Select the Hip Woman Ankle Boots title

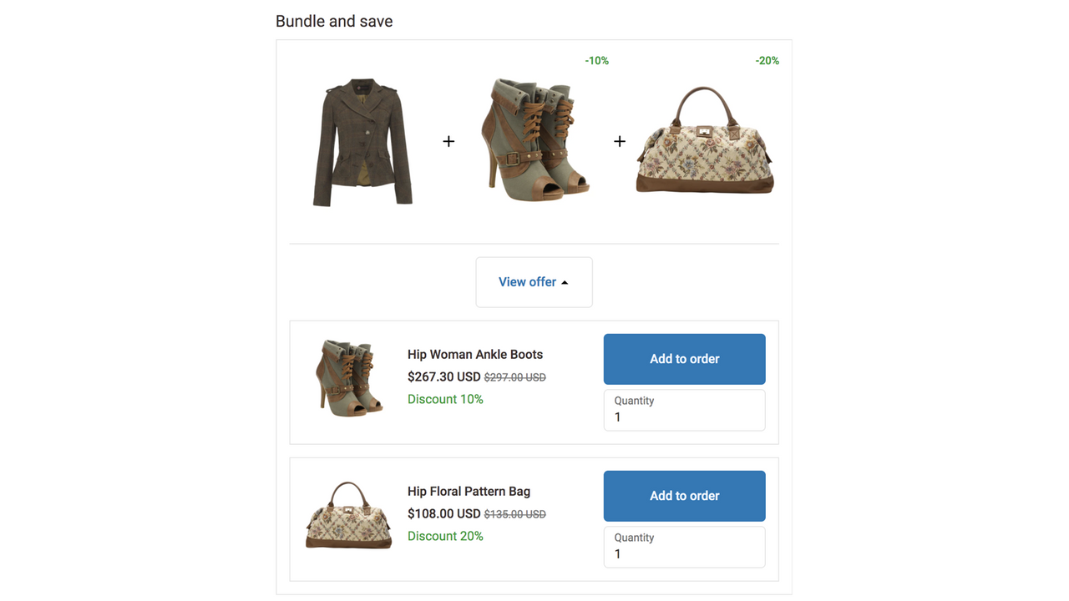click(474, 354)
